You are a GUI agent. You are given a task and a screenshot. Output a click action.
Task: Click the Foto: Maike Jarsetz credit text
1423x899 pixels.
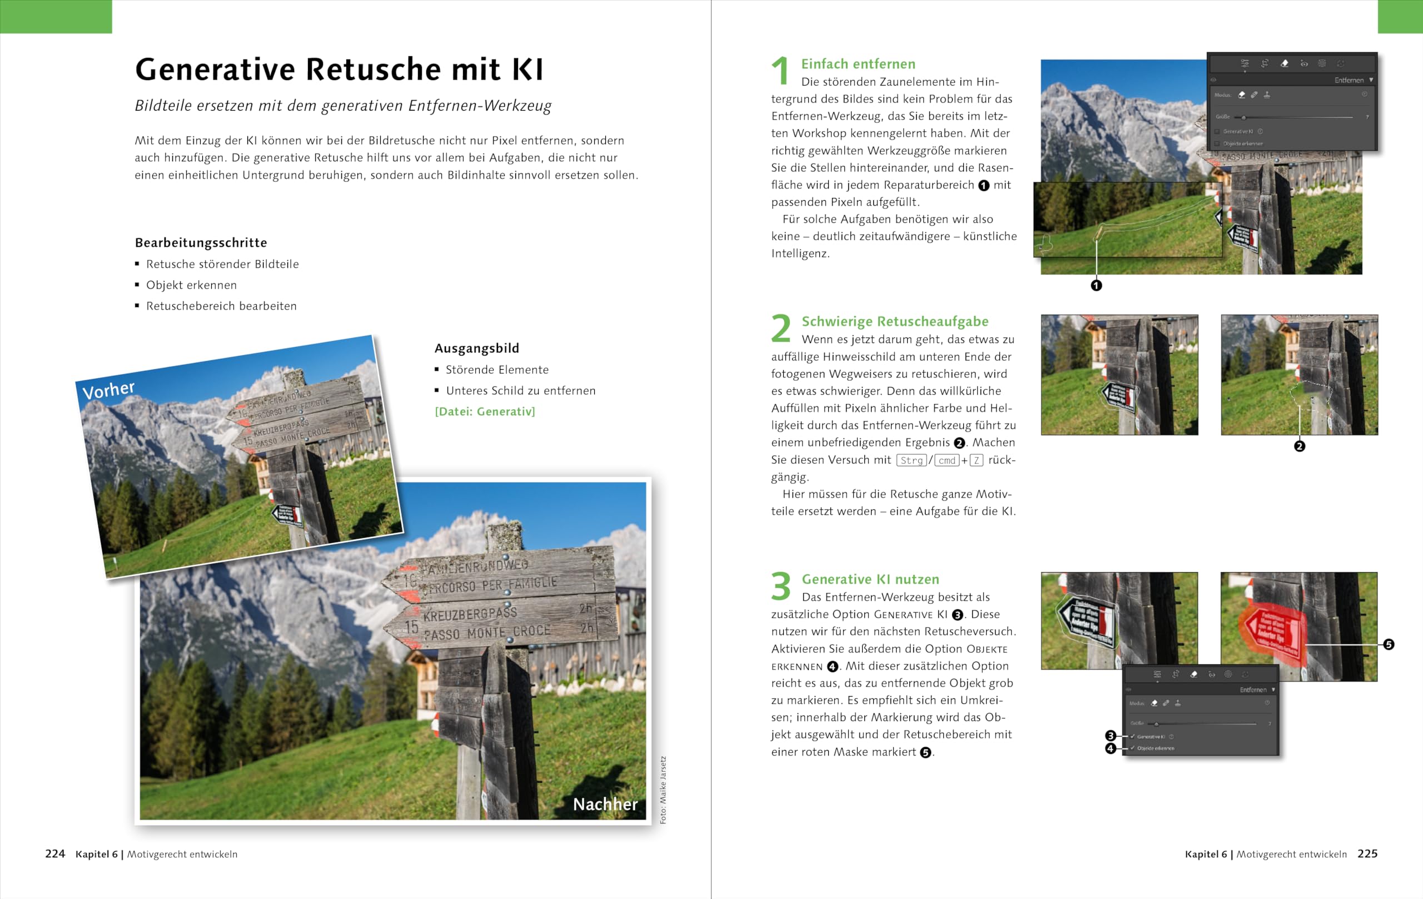pyautogui.click(x=663, y=789)
